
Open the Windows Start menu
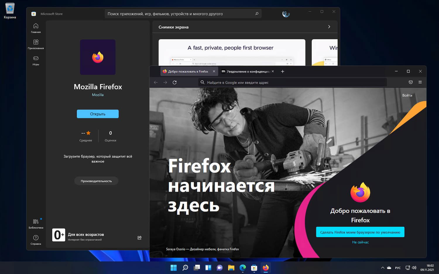tap(174, 268)
